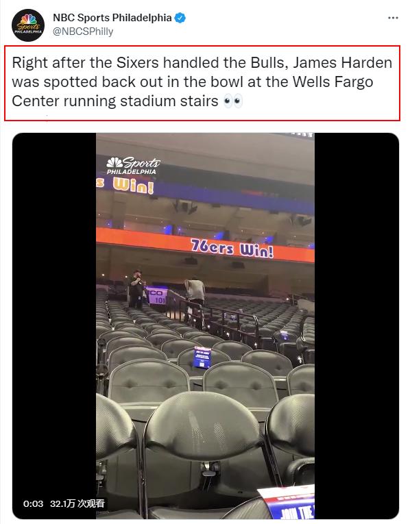Open the three-dot more options menu
This screenshot has width=410, height=524.
click(x=393, y=18)
